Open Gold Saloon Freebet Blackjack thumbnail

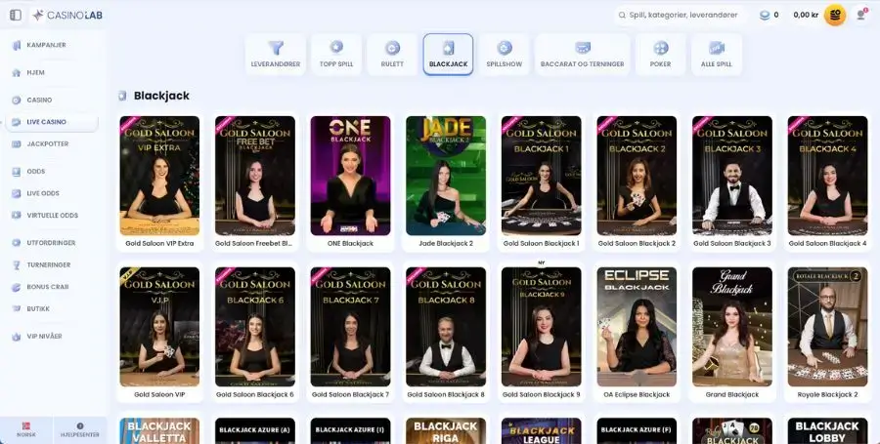[255, 176]
